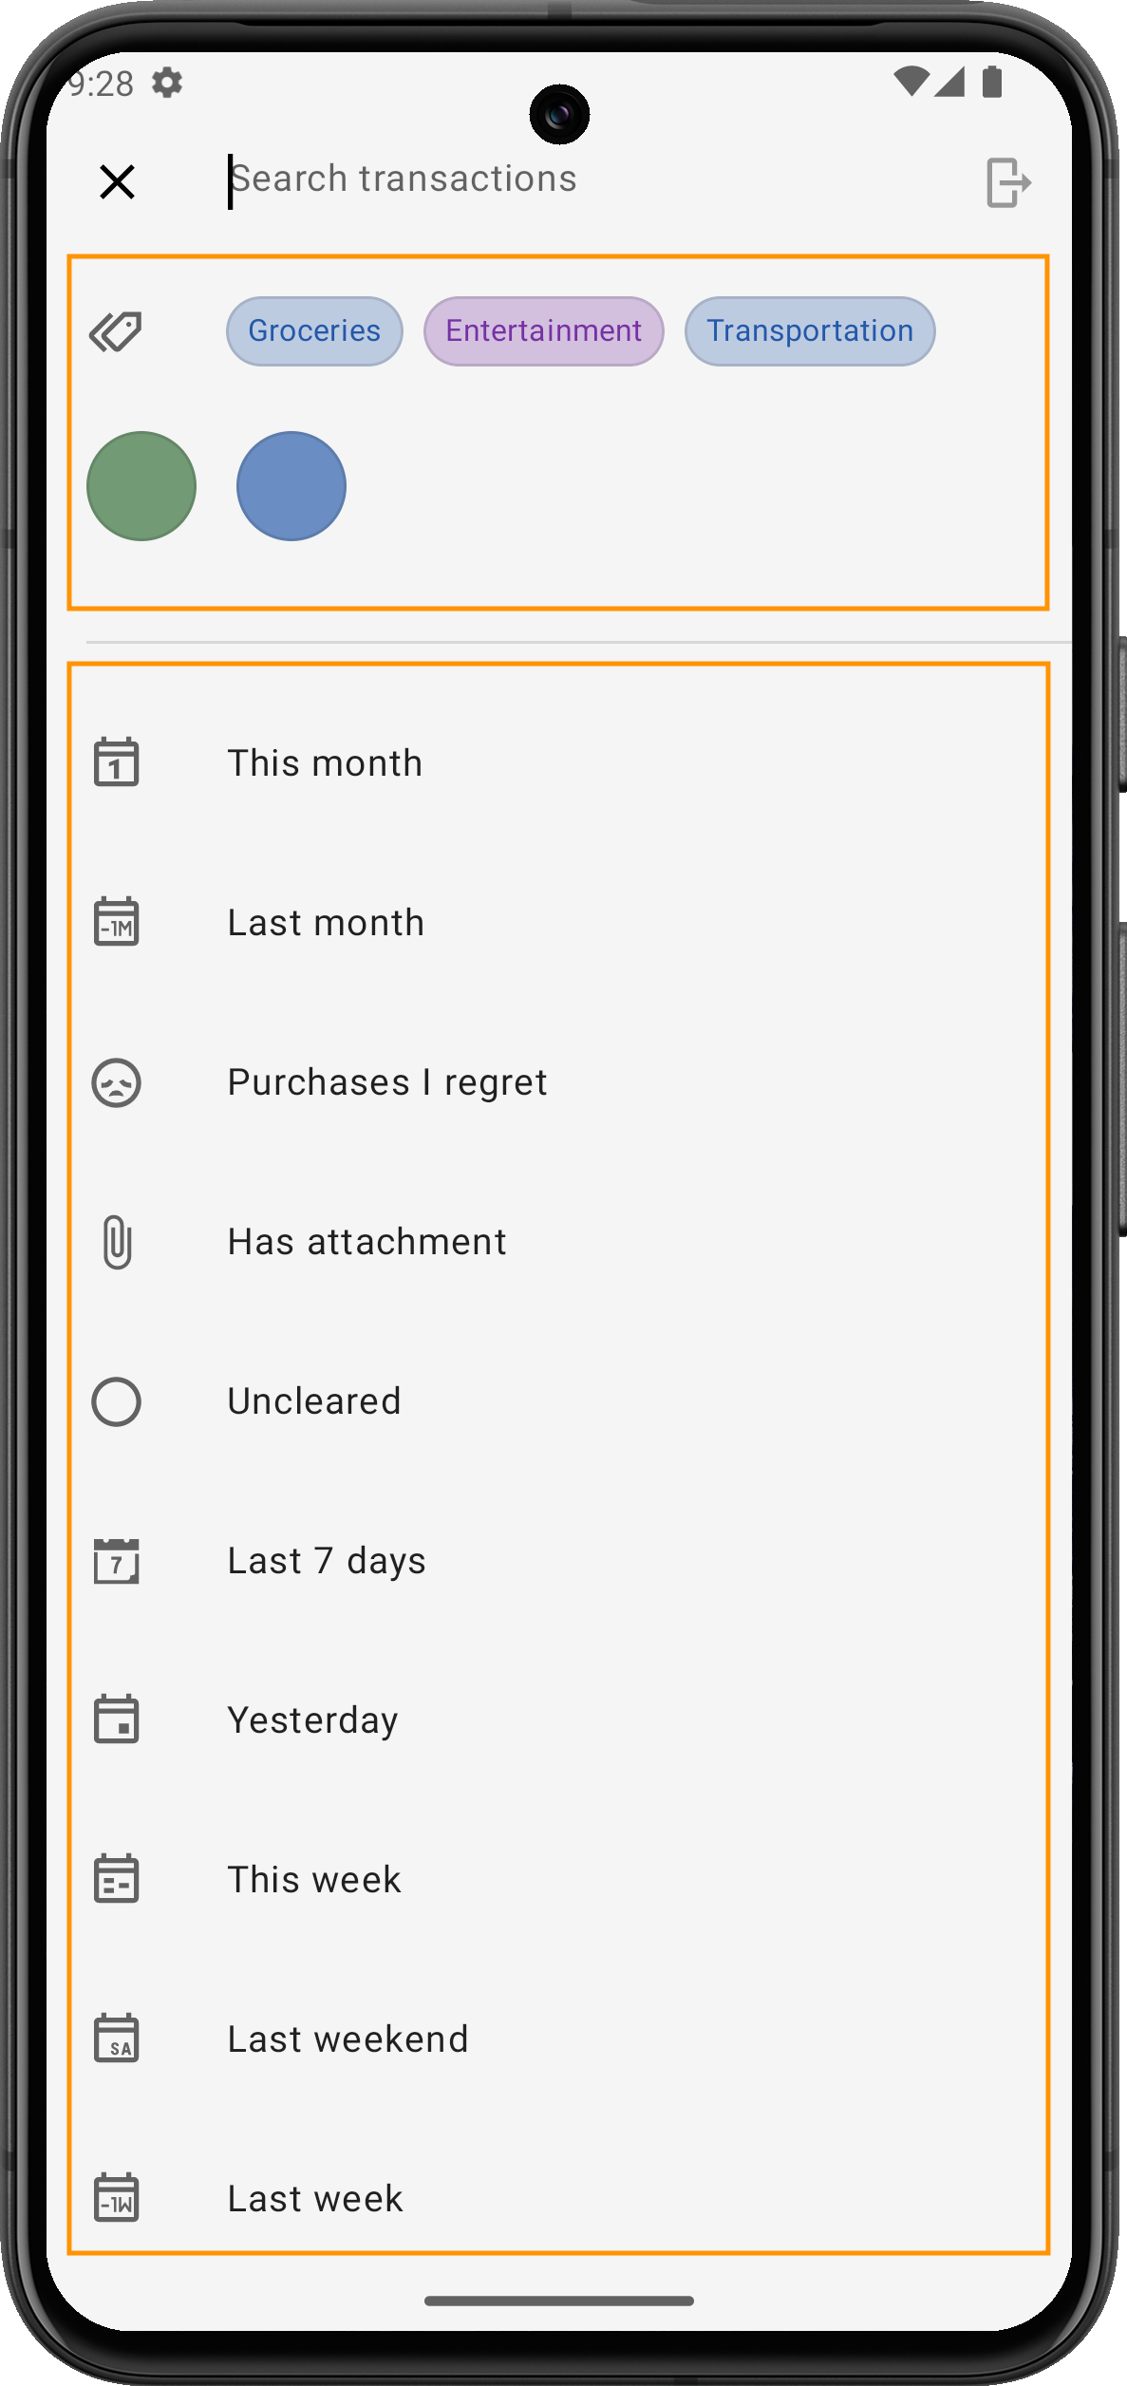The image size is (1127, 2386).
Task: Tap the Last 7 days calendar icon
Action: pyautogui.click(x=117, y=1561)
